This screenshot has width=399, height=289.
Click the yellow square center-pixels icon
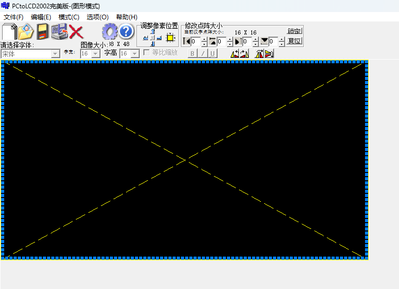coord(170,38)
